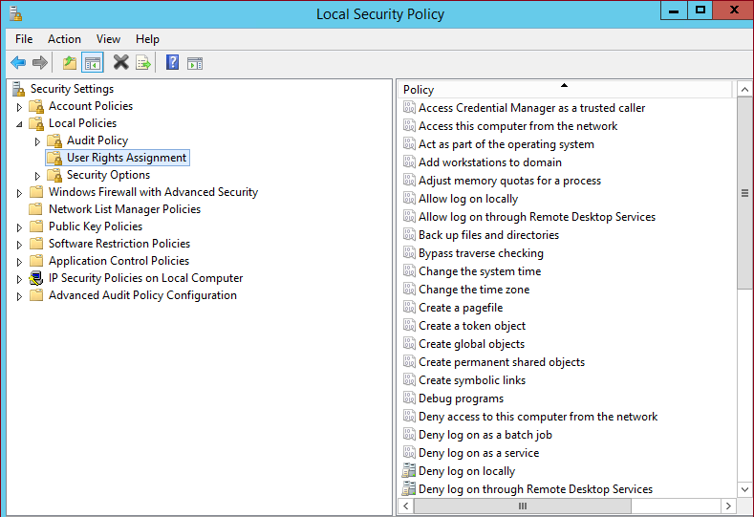The image size is (754, 517).
Task: Click the Export List toolbar icon
Action: pyautogui.click(x=143, y=63)
